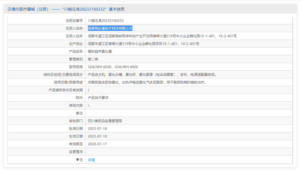Screen dimensions: 301x172
Task: Click the 生效日期 value 2023-07-18
Action: coord(97,136)
